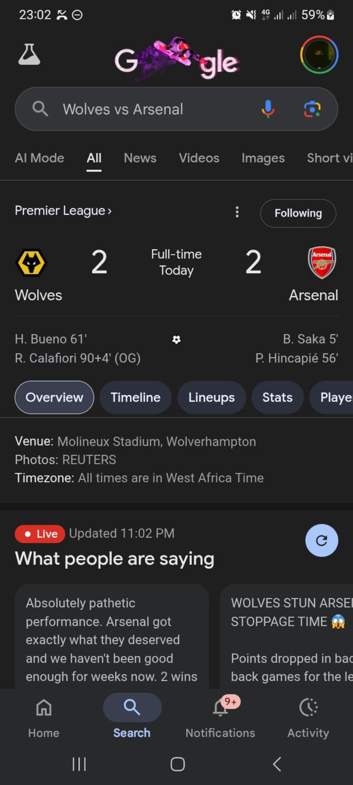Refresh the live comments feed
Screen dimensions: 353x785
322,540
